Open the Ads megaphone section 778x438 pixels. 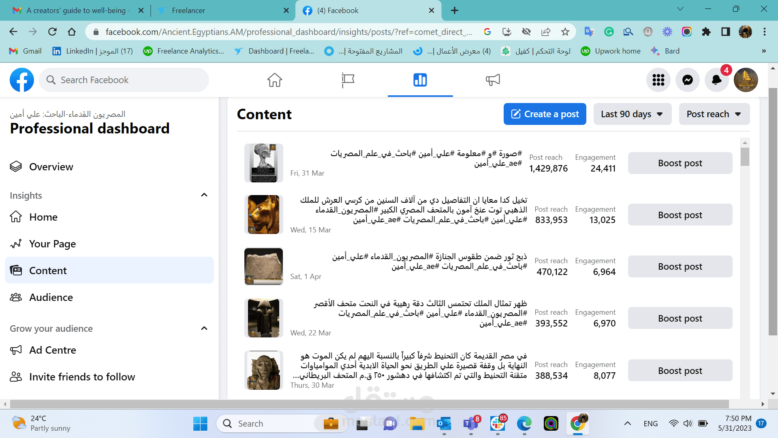pyautogui.click(x=493, y=80)
